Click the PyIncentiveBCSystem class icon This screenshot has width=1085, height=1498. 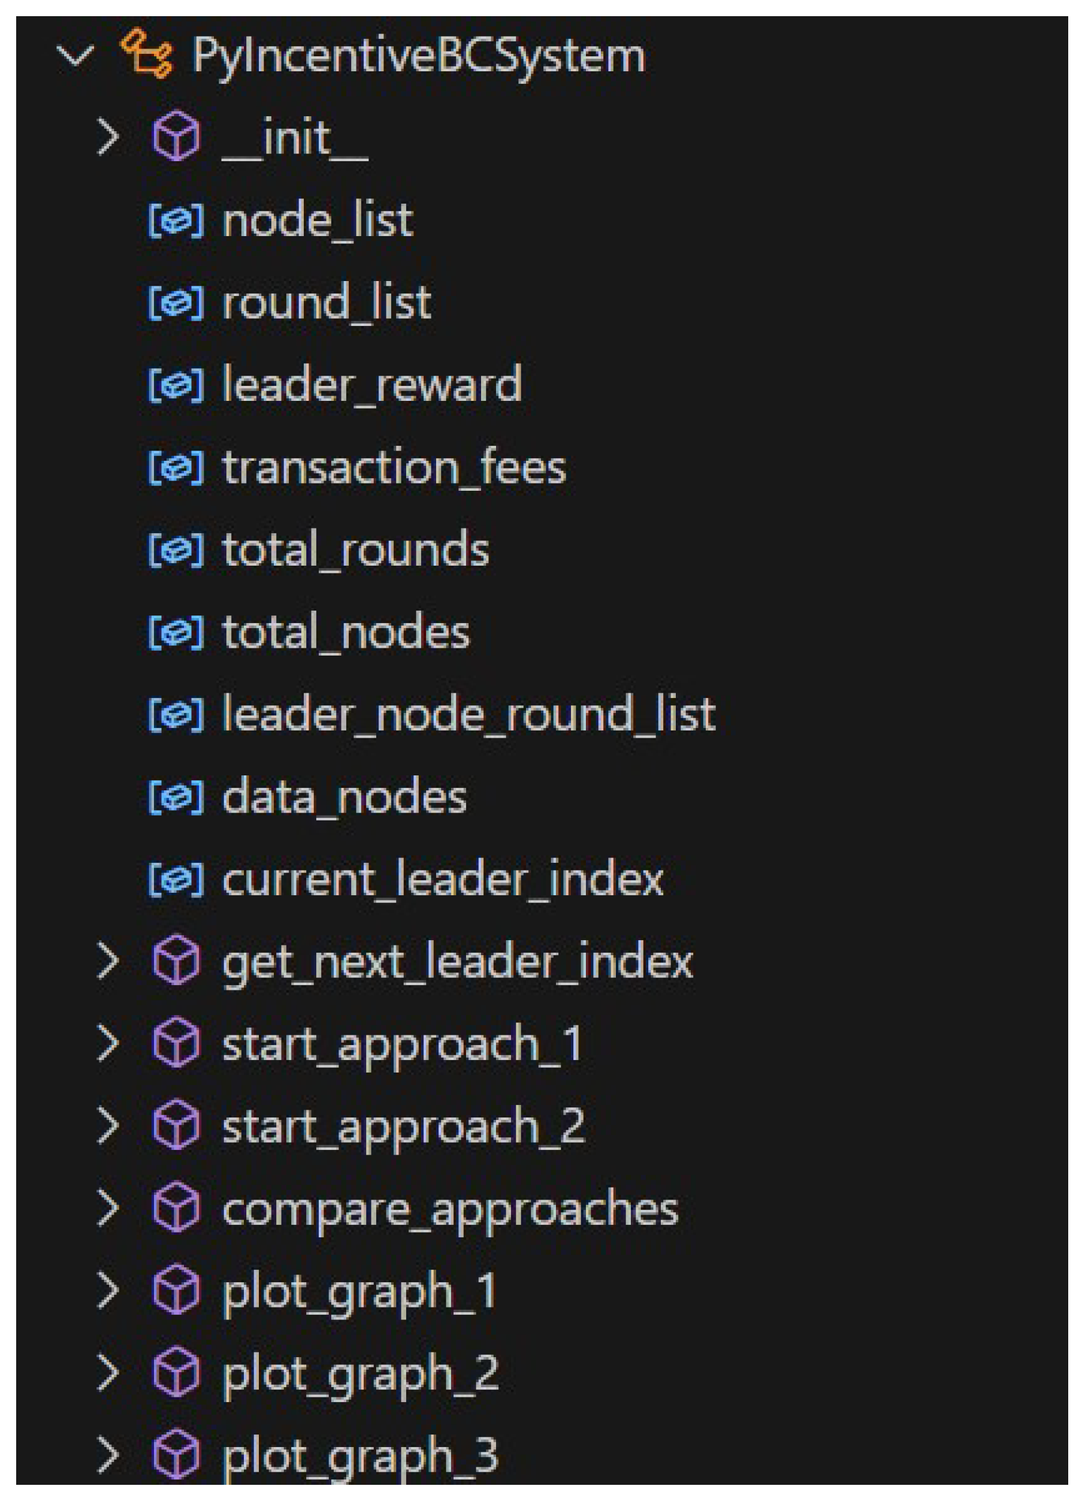[147, 53]
